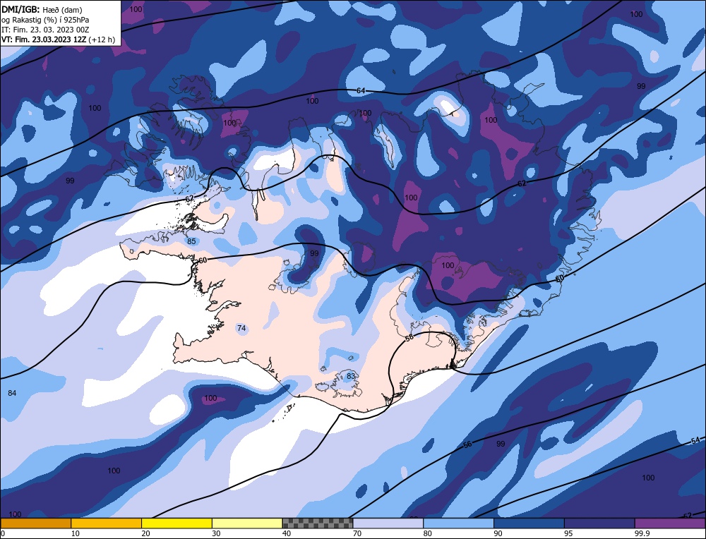Screen dimensions: 706x539
Task: Click the legend tick label '20'
Action: pos(145,533)
